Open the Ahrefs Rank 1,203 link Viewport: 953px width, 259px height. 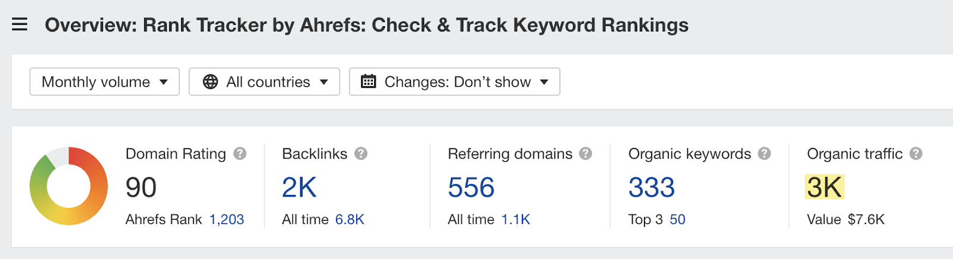click(x=226, y=220)
